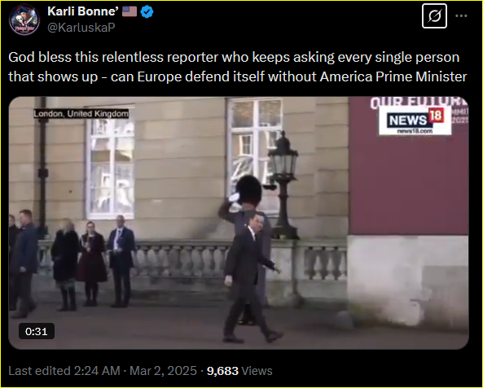This screenshot has width=483, height=388.
Task: Click the tweet text about relentless reporter
Action: pos(238,67)
